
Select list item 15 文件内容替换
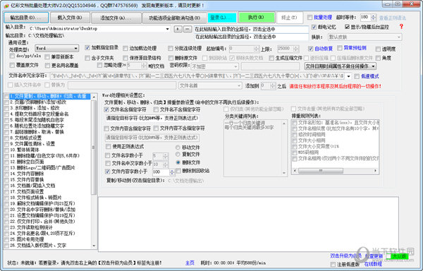27,179
